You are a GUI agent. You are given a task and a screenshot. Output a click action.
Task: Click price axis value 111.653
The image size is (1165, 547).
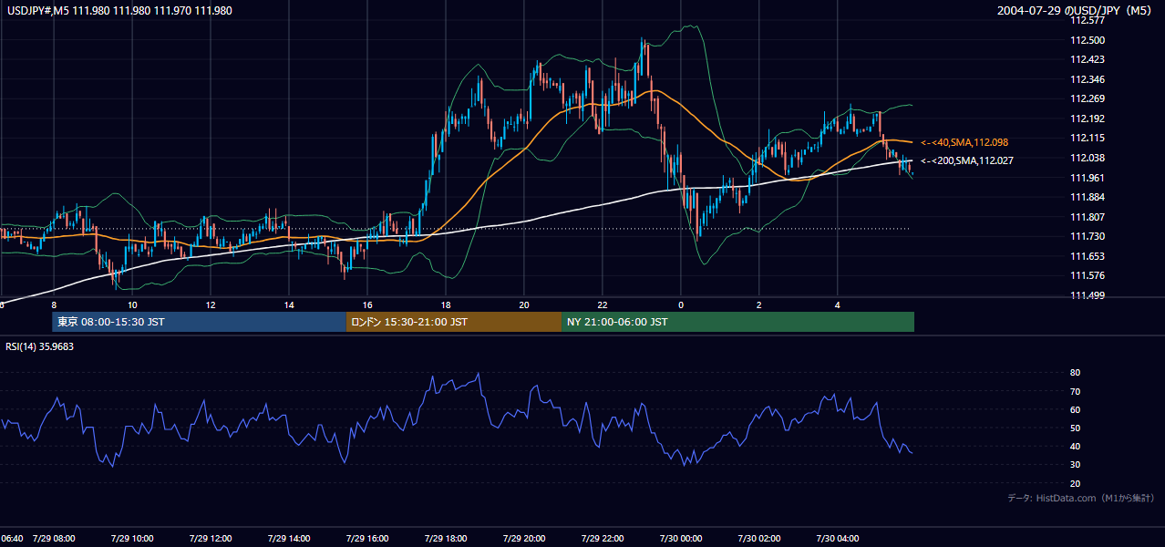1088,256
